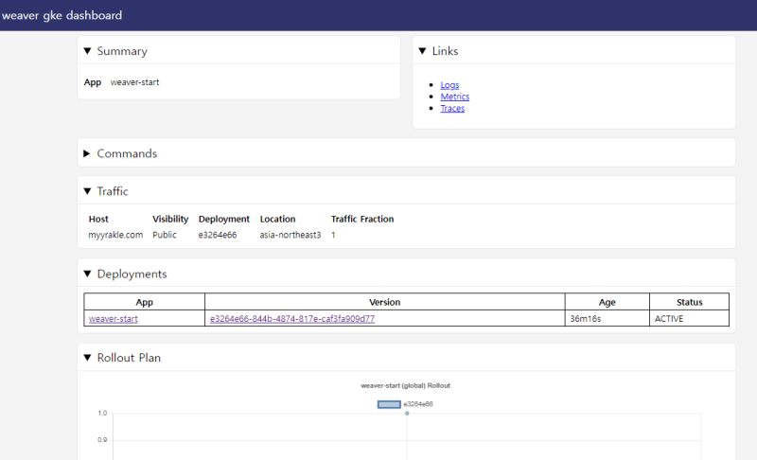Collapse the Deployments section
The width and height of the screenshot is (757, 460).
88,274
